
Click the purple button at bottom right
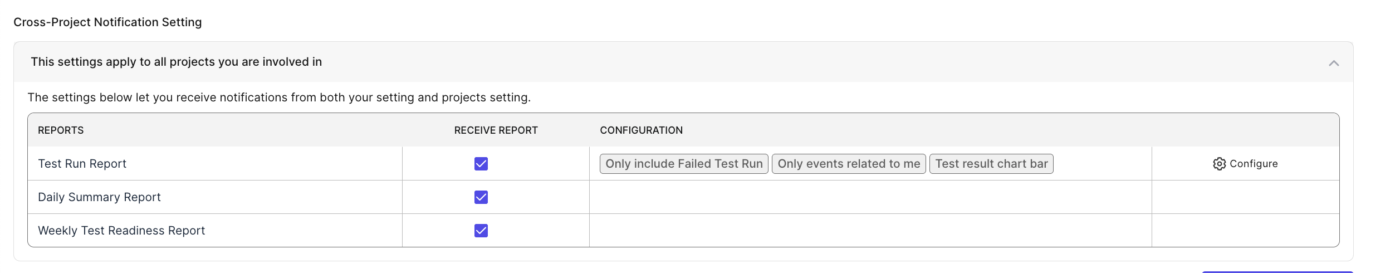1276,271
